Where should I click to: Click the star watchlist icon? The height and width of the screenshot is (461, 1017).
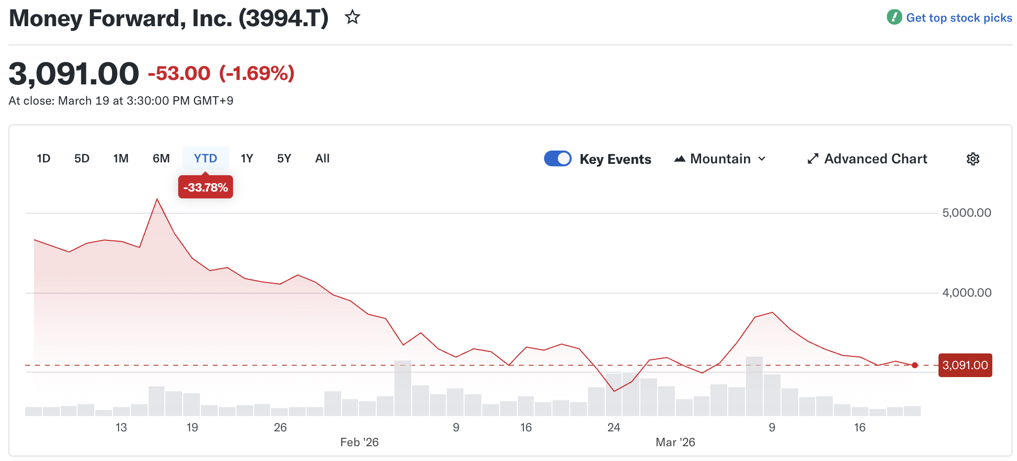[x=352, y=18]
